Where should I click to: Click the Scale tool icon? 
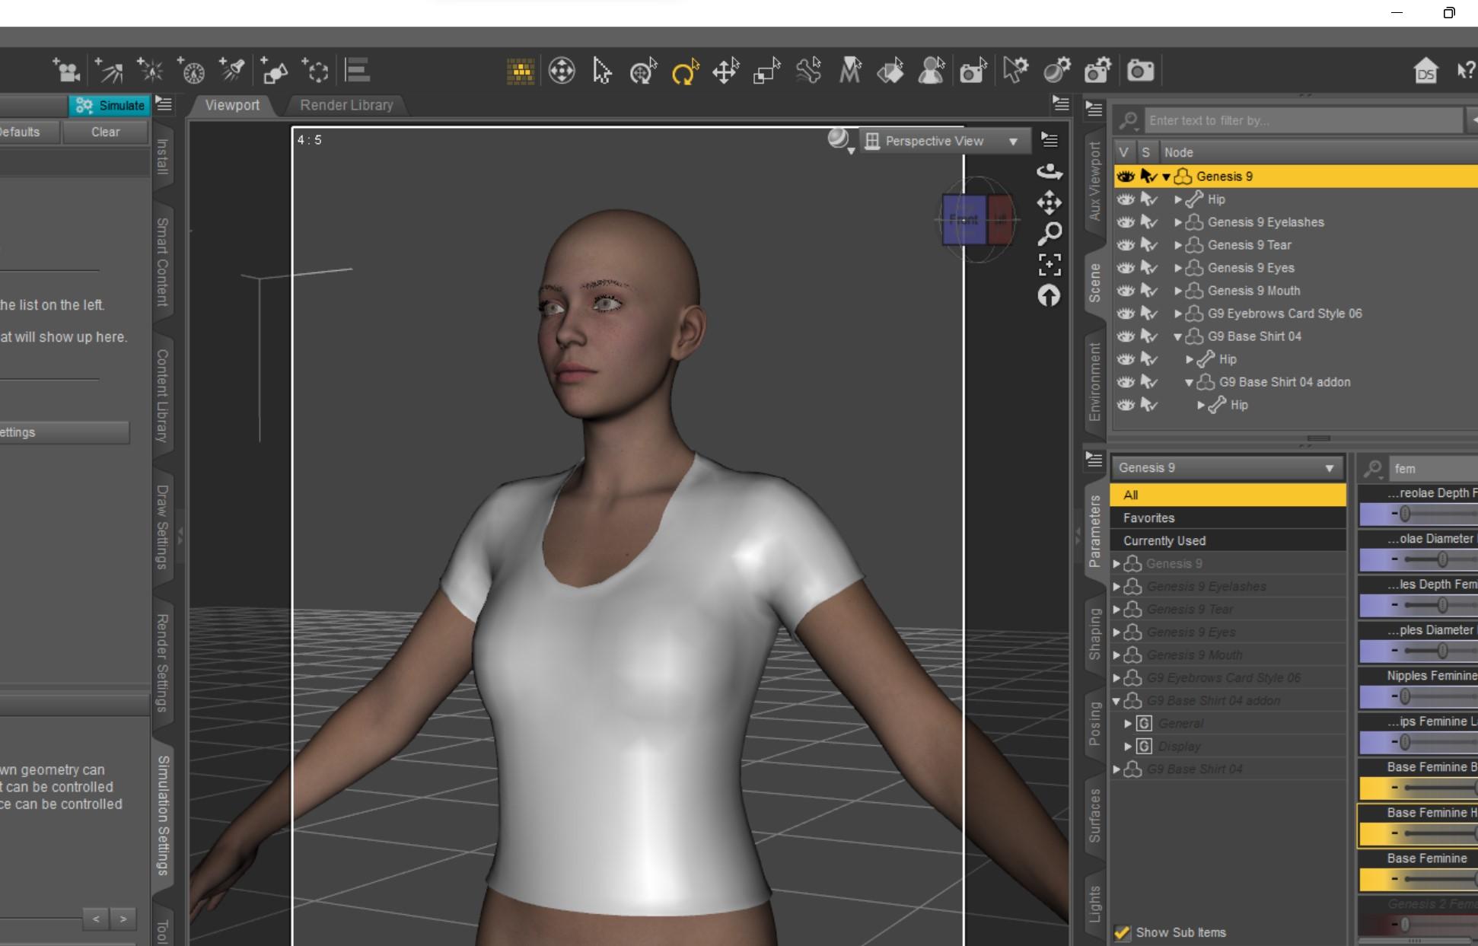(766, 72)
